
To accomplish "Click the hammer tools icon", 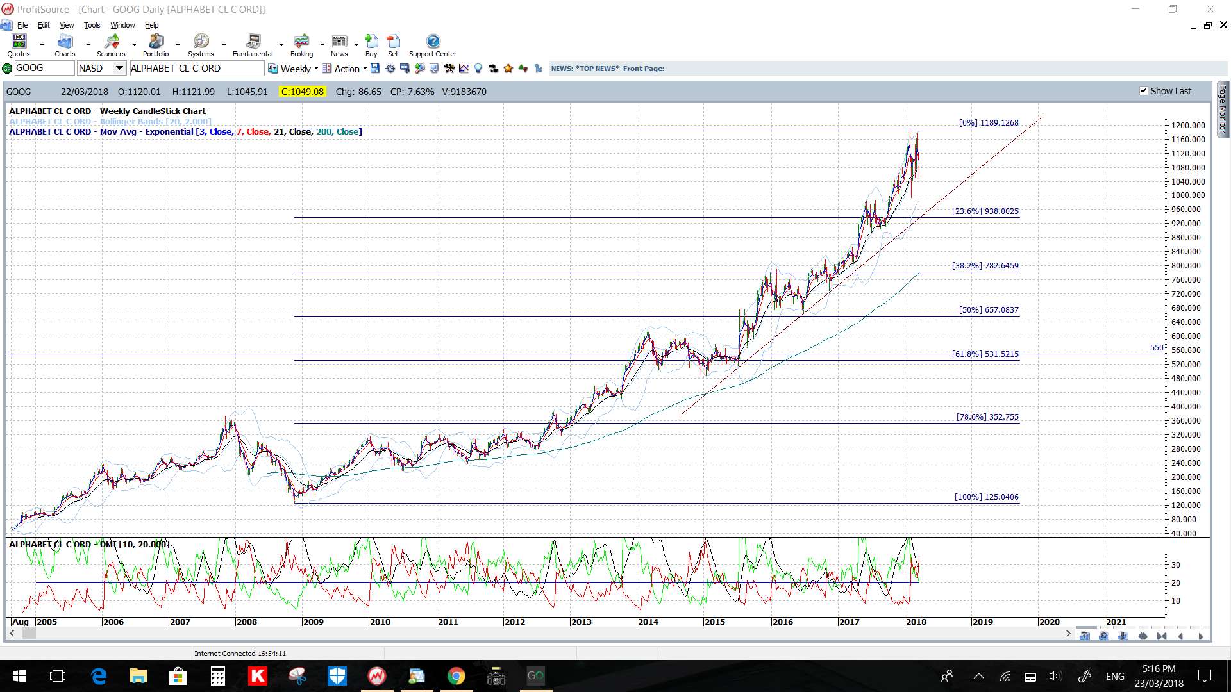I will 449,69.
